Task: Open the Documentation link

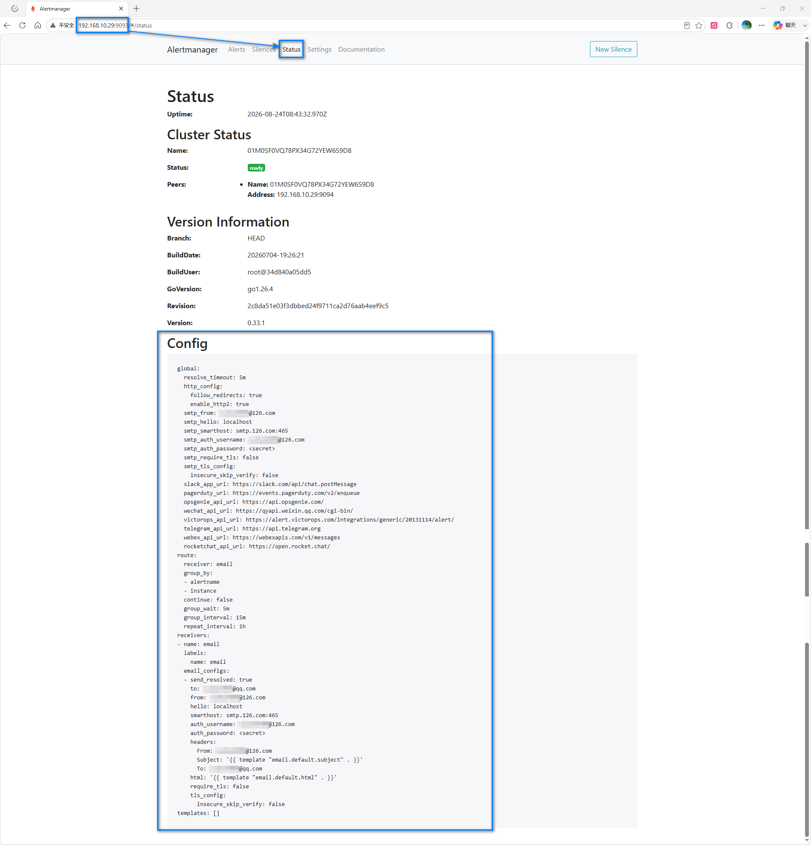Action: pyautogui.click(x=362, y=50)
